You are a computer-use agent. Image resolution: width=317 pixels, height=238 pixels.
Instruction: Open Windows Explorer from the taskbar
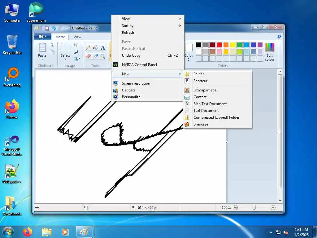(x=47, y=232)
